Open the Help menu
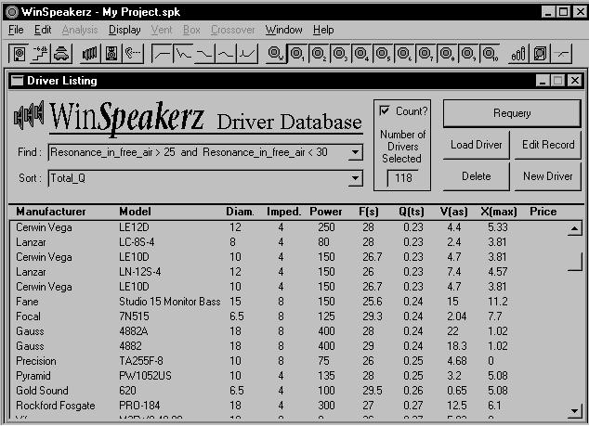The width and height of the screenshot is (589, 426). 323,30
